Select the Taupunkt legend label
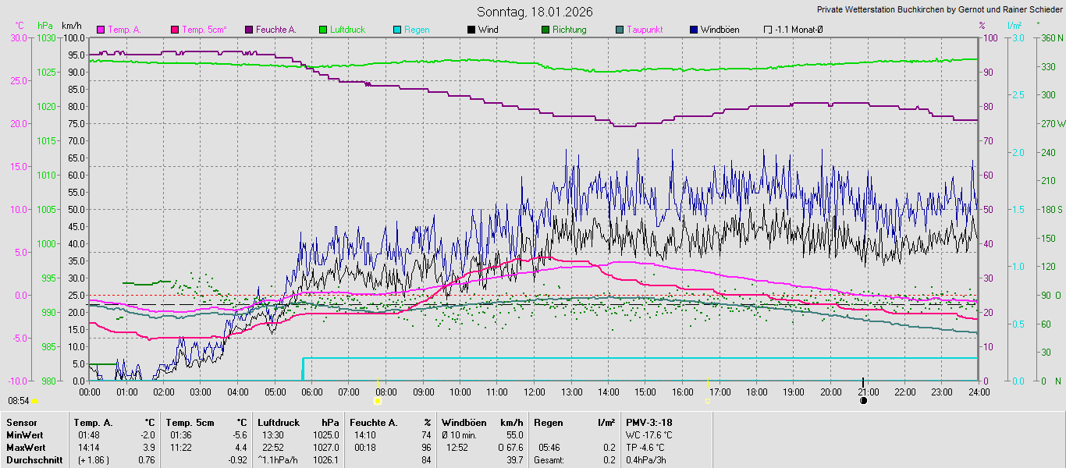The width and height of the screenshot is (1066, 468). [645, 30]
